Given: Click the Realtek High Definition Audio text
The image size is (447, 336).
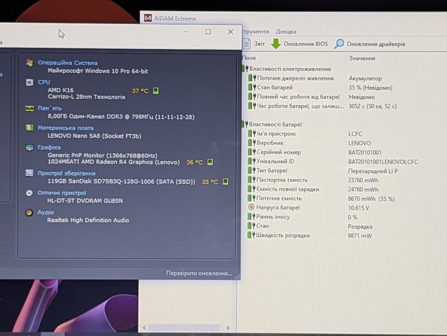Looking at the screenshot, I should tap(88, 220).
